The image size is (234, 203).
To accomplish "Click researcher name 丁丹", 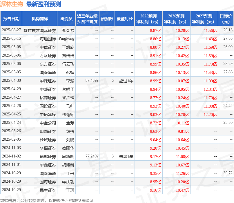I will tap(70, 173).
